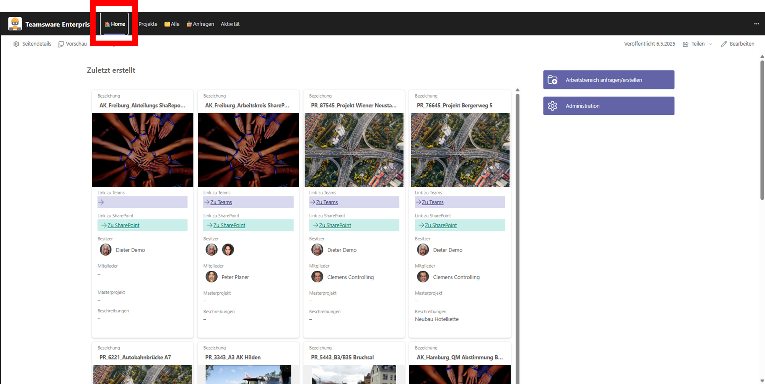
Task: Click the PR_87545 Projekt Wiener Neustadt thumbnail image
Action: click(x=354, y=150)
